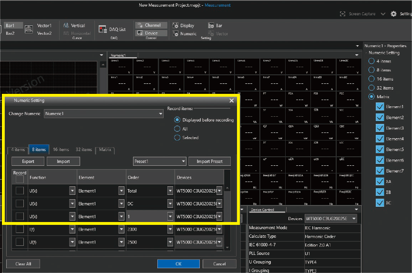Check the Record header checkbox
The image size is (412, 273).
(x=20, y=179)
